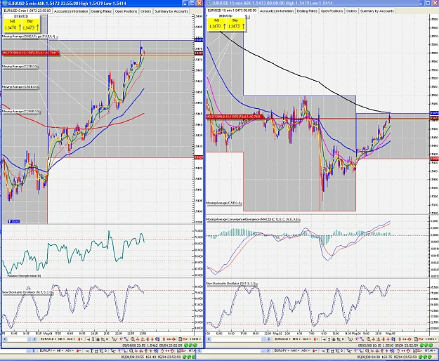439x361 pixels.
Task: Click red four-way move icon in 15 min toolbar
Action: [x=409, y=339]
